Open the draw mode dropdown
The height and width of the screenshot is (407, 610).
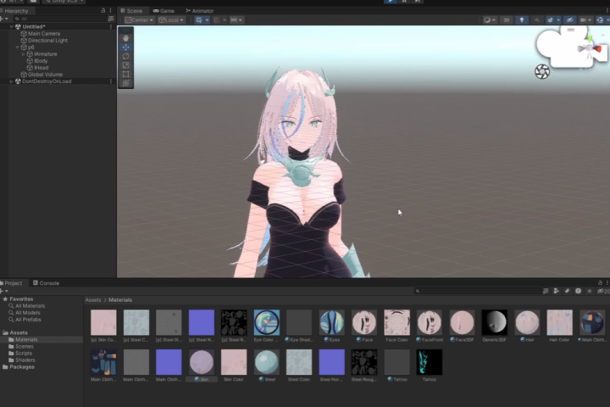point(490,20)
